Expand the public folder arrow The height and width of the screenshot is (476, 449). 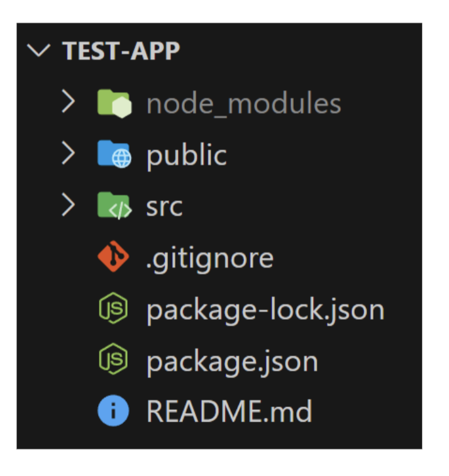[x=68, y=154]
